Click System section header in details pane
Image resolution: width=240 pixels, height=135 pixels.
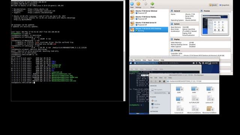(184, 24)
